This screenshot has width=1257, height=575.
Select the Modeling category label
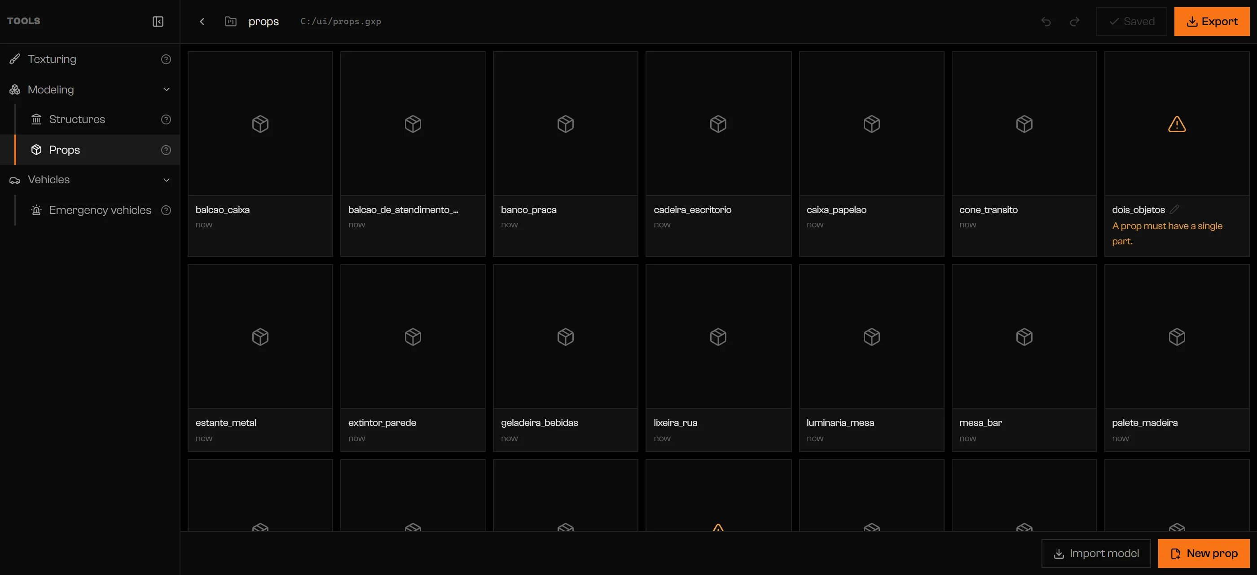[51, 90]
